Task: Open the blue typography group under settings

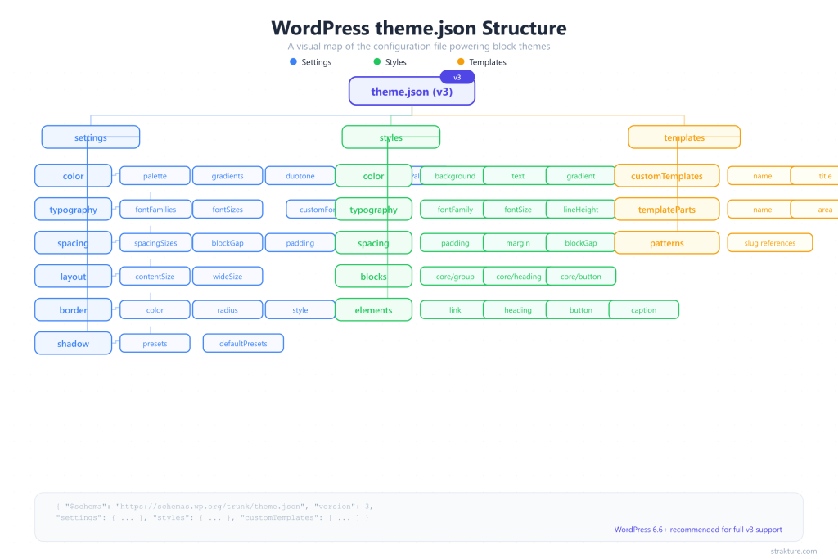Action: click(x=73, y=210)
